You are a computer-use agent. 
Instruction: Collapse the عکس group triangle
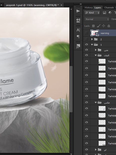point(96,102)
